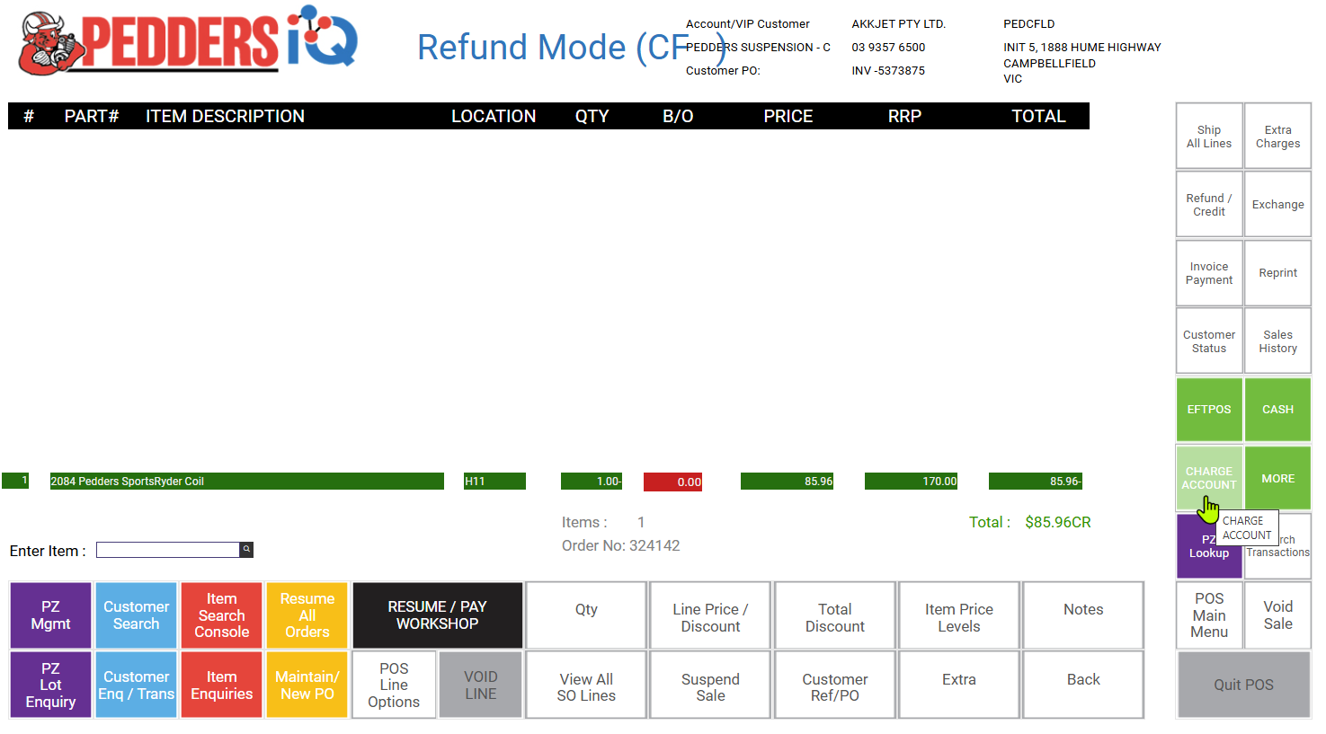1326x734 pixels.
Task: Click Suspend Sale
Action: pos(710,685)
